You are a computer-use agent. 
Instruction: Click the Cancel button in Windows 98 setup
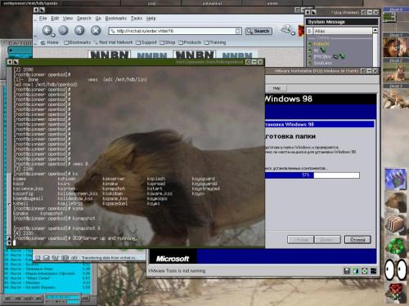357,240
